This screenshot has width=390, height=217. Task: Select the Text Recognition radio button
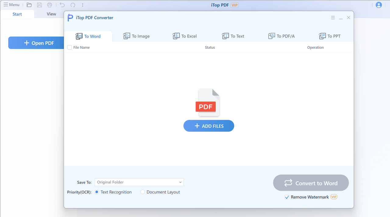point(97,192)
